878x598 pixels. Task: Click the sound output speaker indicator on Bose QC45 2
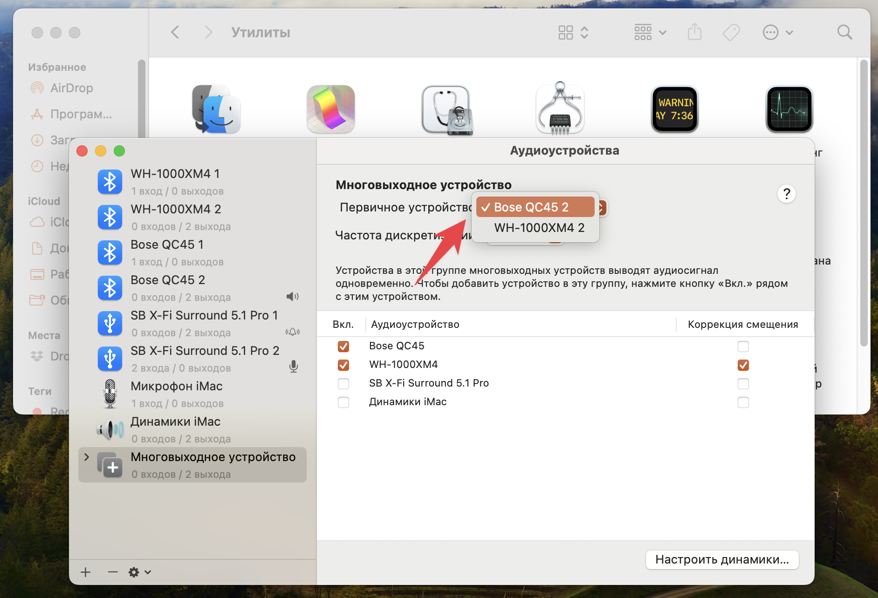pos(292,297)
